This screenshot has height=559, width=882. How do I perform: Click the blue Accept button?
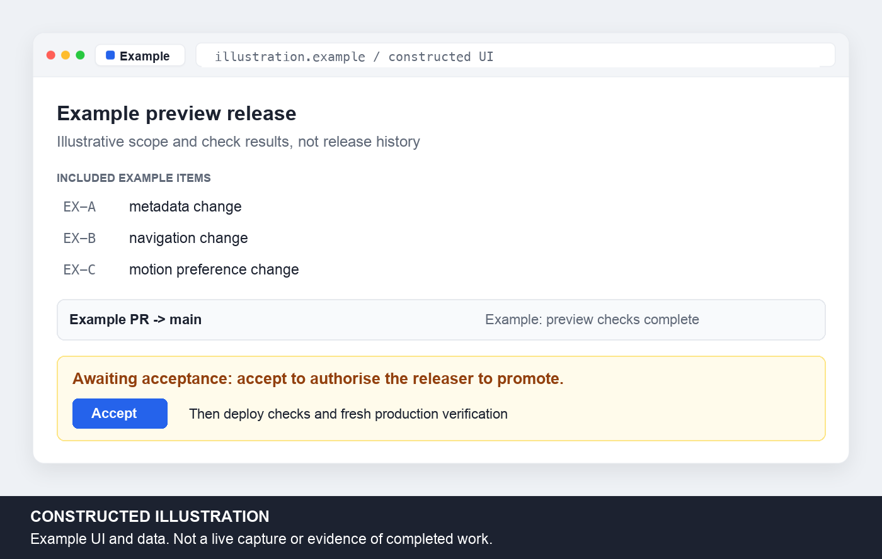coord(120,414)
